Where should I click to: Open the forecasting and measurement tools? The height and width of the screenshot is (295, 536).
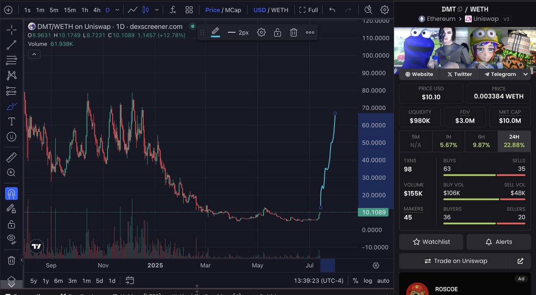tap(11, 91)
